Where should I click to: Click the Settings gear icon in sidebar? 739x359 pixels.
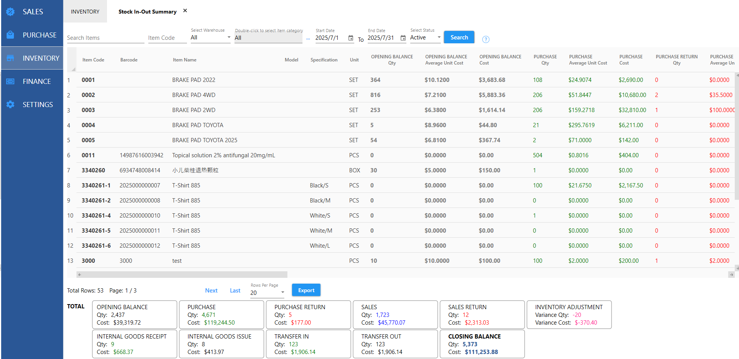click(x=10, y=104)
